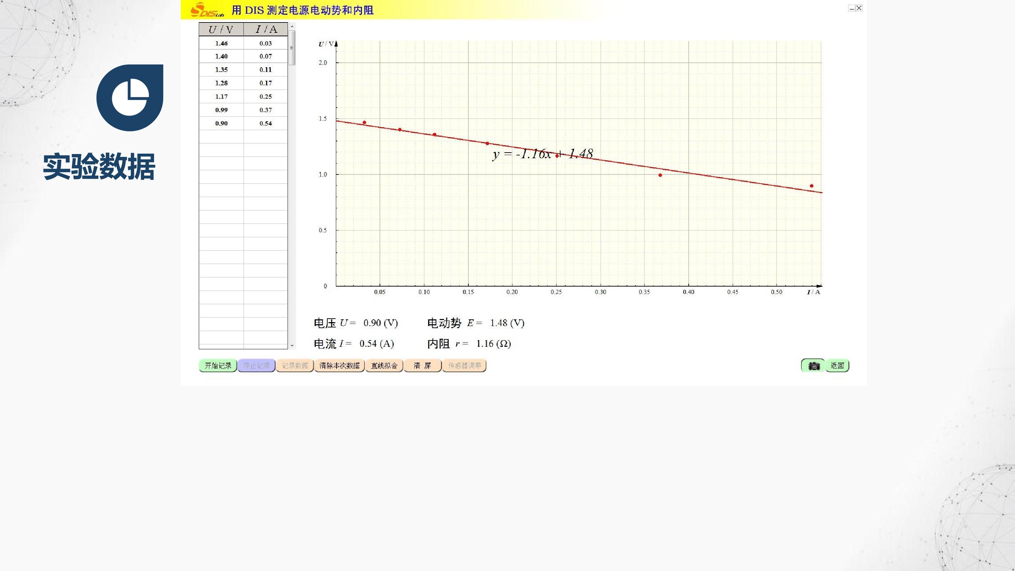Click data table scrollbar up arrow
The image size is (1015, 571).
click(x=292, y=26)
